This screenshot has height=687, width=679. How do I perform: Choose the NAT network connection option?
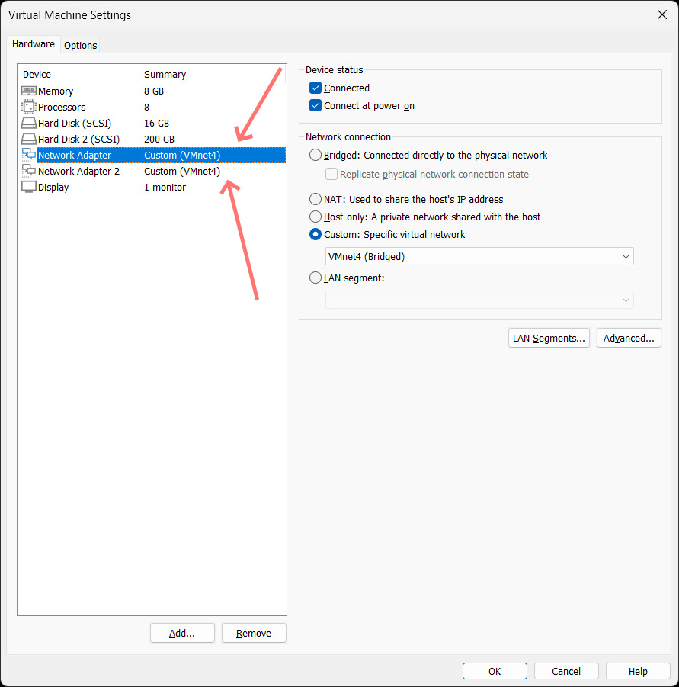click(x=315, y=200)
